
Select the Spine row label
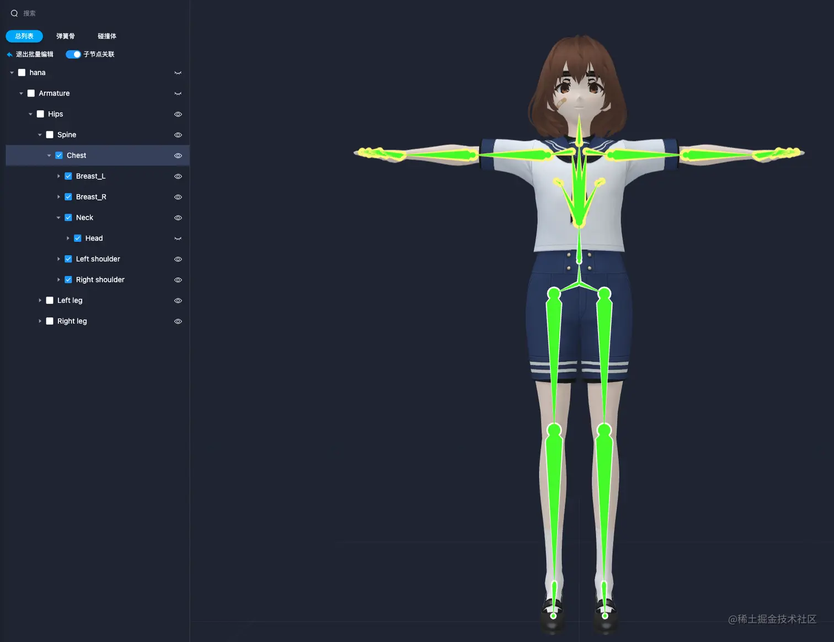(x=67, y=135)
